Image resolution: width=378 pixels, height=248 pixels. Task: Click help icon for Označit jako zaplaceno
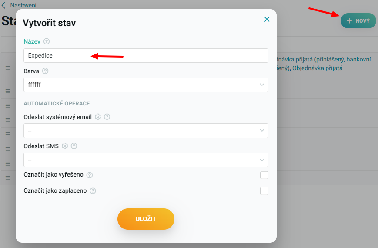[x=93, y=191]
